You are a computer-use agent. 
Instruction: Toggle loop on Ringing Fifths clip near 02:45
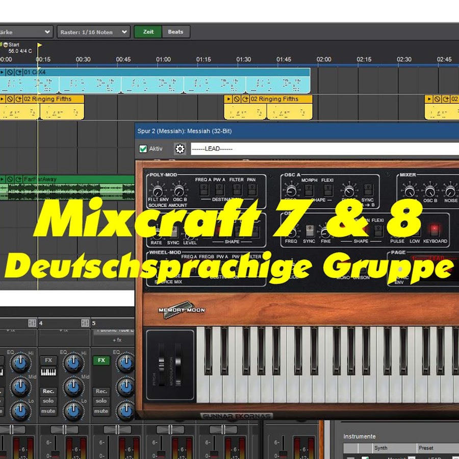pos(446,99)
